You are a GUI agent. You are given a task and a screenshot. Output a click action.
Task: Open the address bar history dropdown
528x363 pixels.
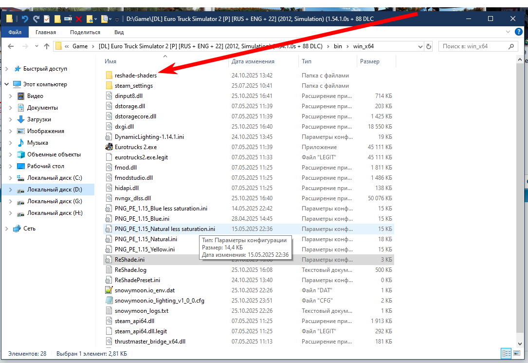420,46
